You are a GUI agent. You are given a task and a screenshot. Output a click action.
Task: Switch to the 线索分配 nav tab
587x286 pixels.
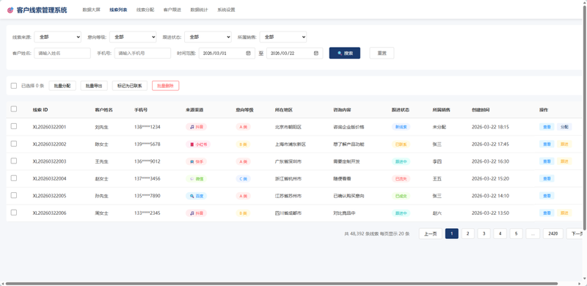click(145, 10)
